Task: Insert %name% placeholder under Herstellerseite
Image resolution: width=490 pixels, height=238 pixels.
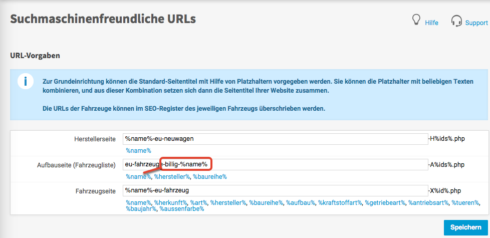Action: pyautogui.click(x=138, y=150)
